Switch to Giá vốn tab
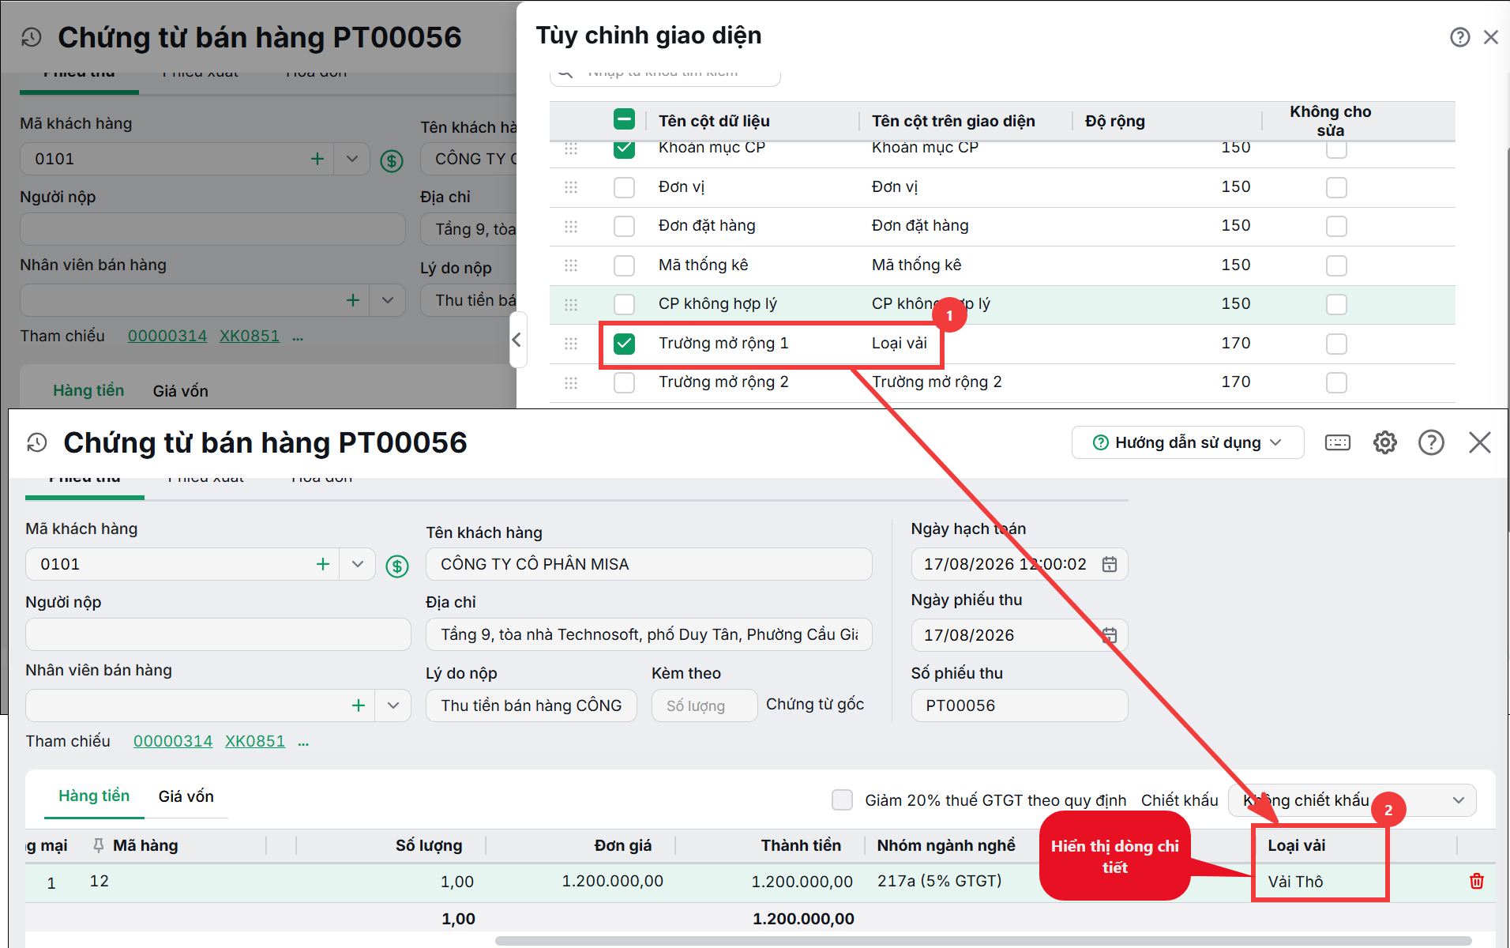This screenshot has height=948, width=1510. coord(186,796)
